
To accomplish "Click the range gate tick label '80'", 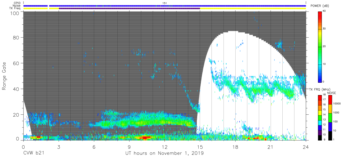I will [16, 38].
